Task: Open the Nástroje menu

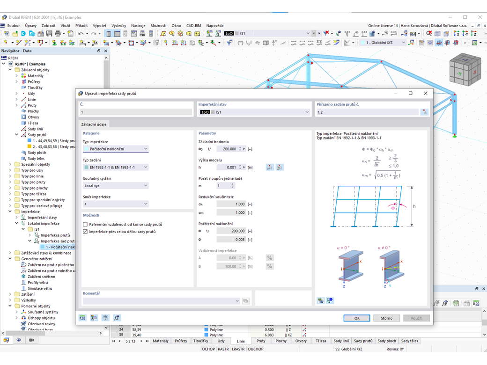Action: pos(138,26)
